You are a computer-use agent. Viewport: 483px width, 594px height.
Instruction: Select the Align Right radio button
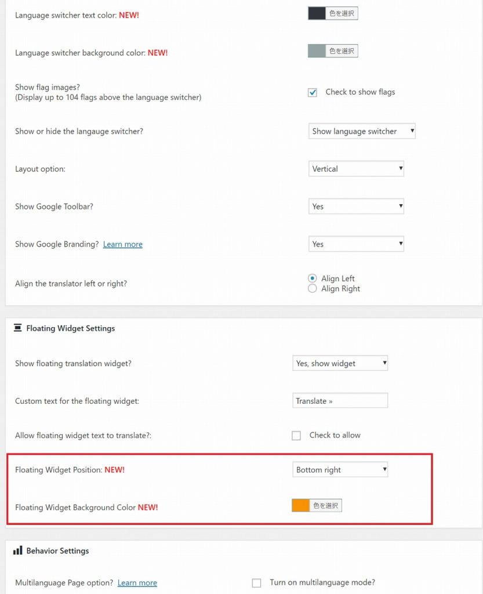click(313, 288)
